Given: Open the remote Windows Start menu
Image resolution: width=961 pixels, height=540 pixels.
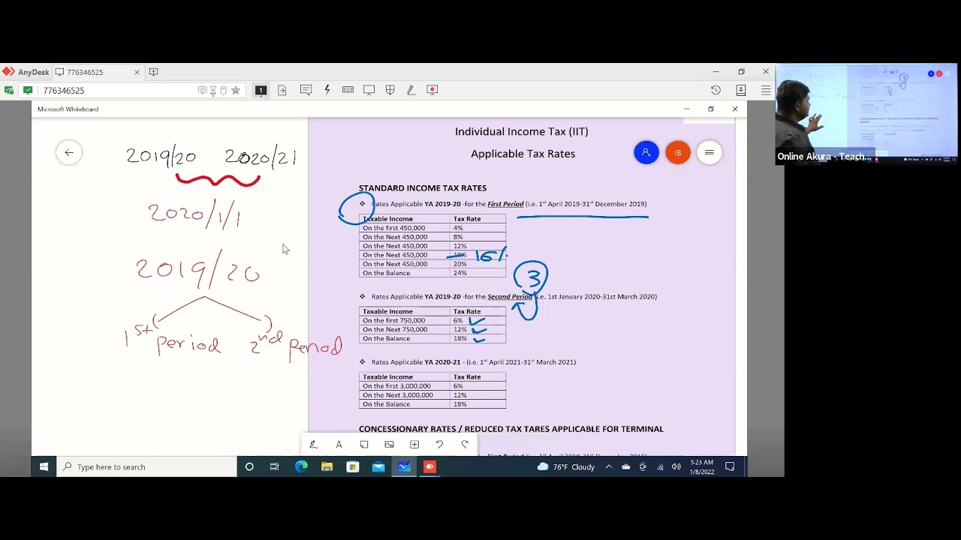Looking at the screenshot, I should pos(44,466).
